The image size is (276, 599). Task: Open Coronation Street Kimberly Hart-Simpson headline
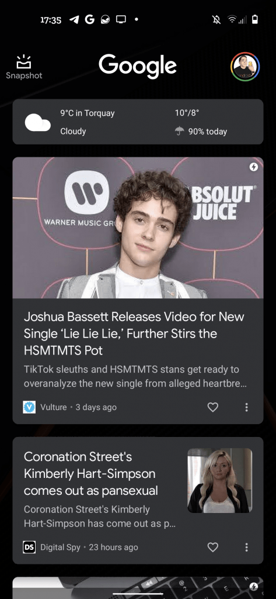90,473
